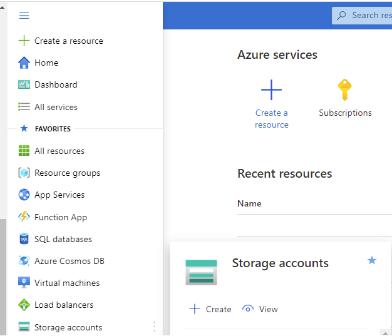Click the Function App lightning icon
Screen dimensions: 392x336
pos(24,216)
